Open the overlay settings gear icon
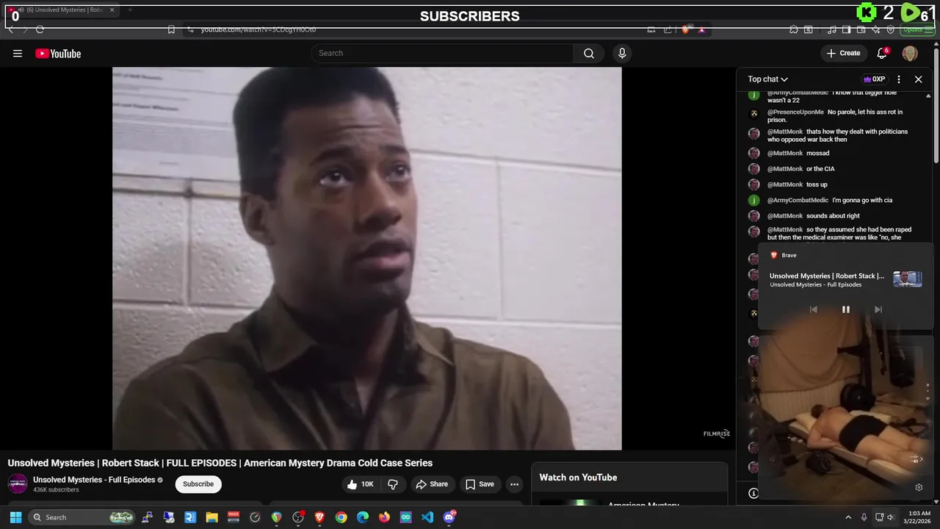The image size is (940, 529). click(x=919, y=487)
